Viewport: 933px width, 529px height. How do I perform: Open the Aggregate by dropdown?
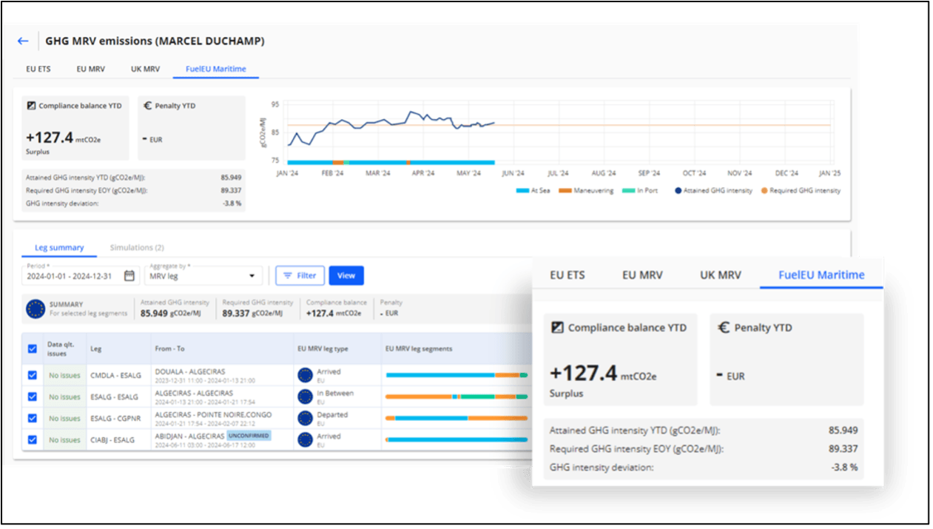tap(202, 275)
